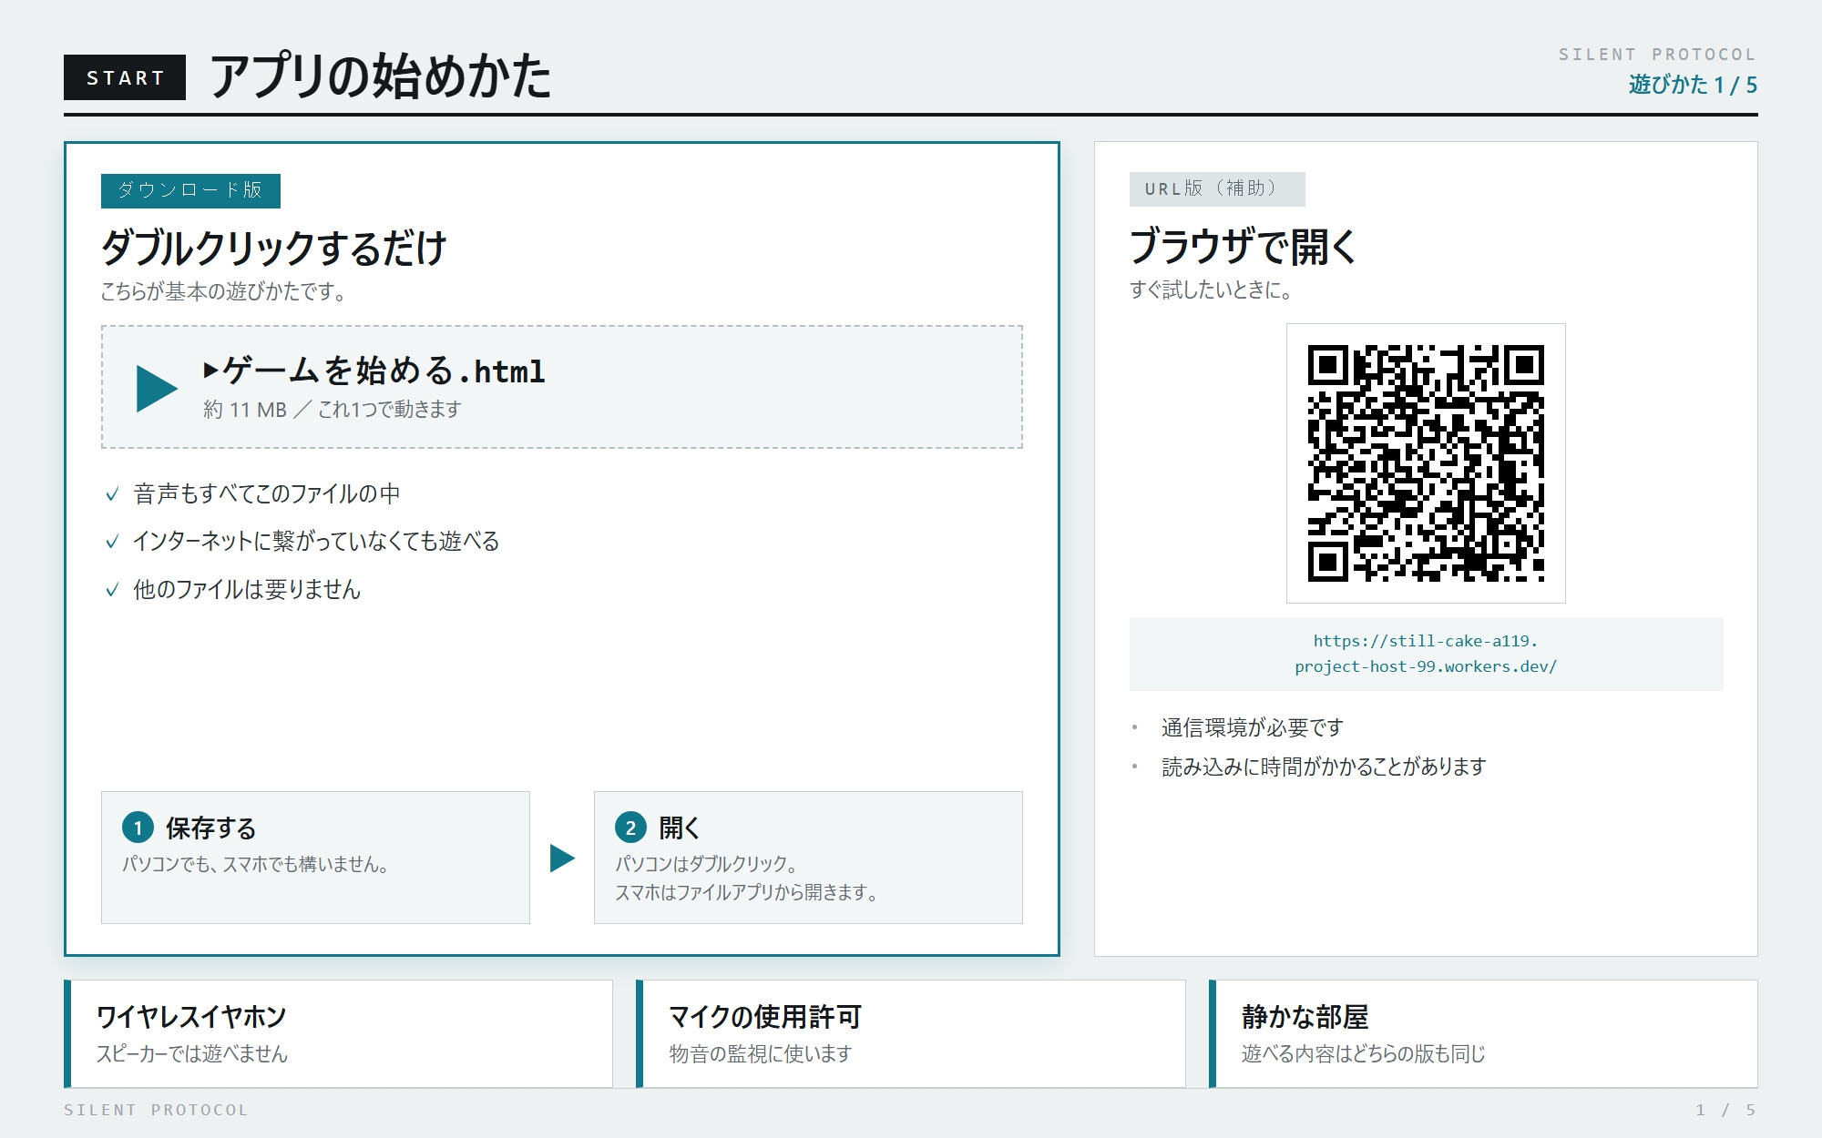Click the START label badge
Viewport: 1822px width, 1138px height.
pos(125,77)
